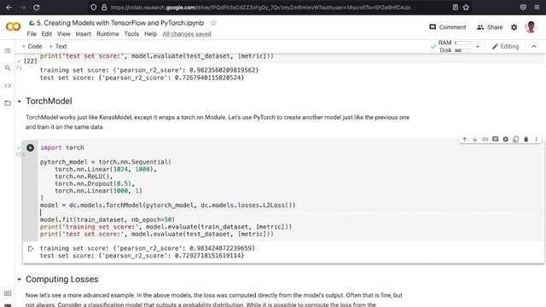Click the Computing Losses heading text
Image resolution: width=546 pixels, height=307 pixels.
click(62, 279)
